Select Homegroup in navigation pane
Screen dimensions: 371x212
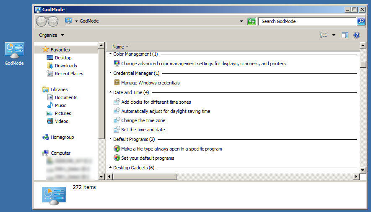[62, 137]
